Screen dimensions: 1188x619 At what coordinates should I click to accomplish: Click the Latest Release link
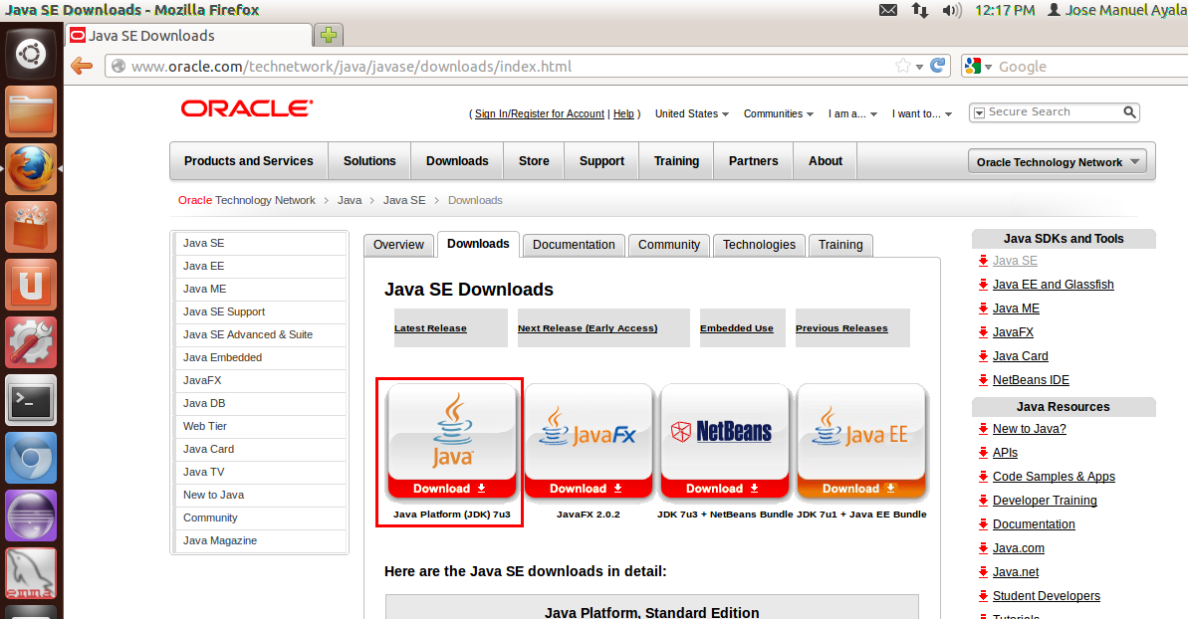430,328
